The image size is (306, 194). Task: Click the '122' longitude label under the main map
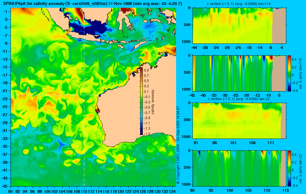(x=128, y=192)
